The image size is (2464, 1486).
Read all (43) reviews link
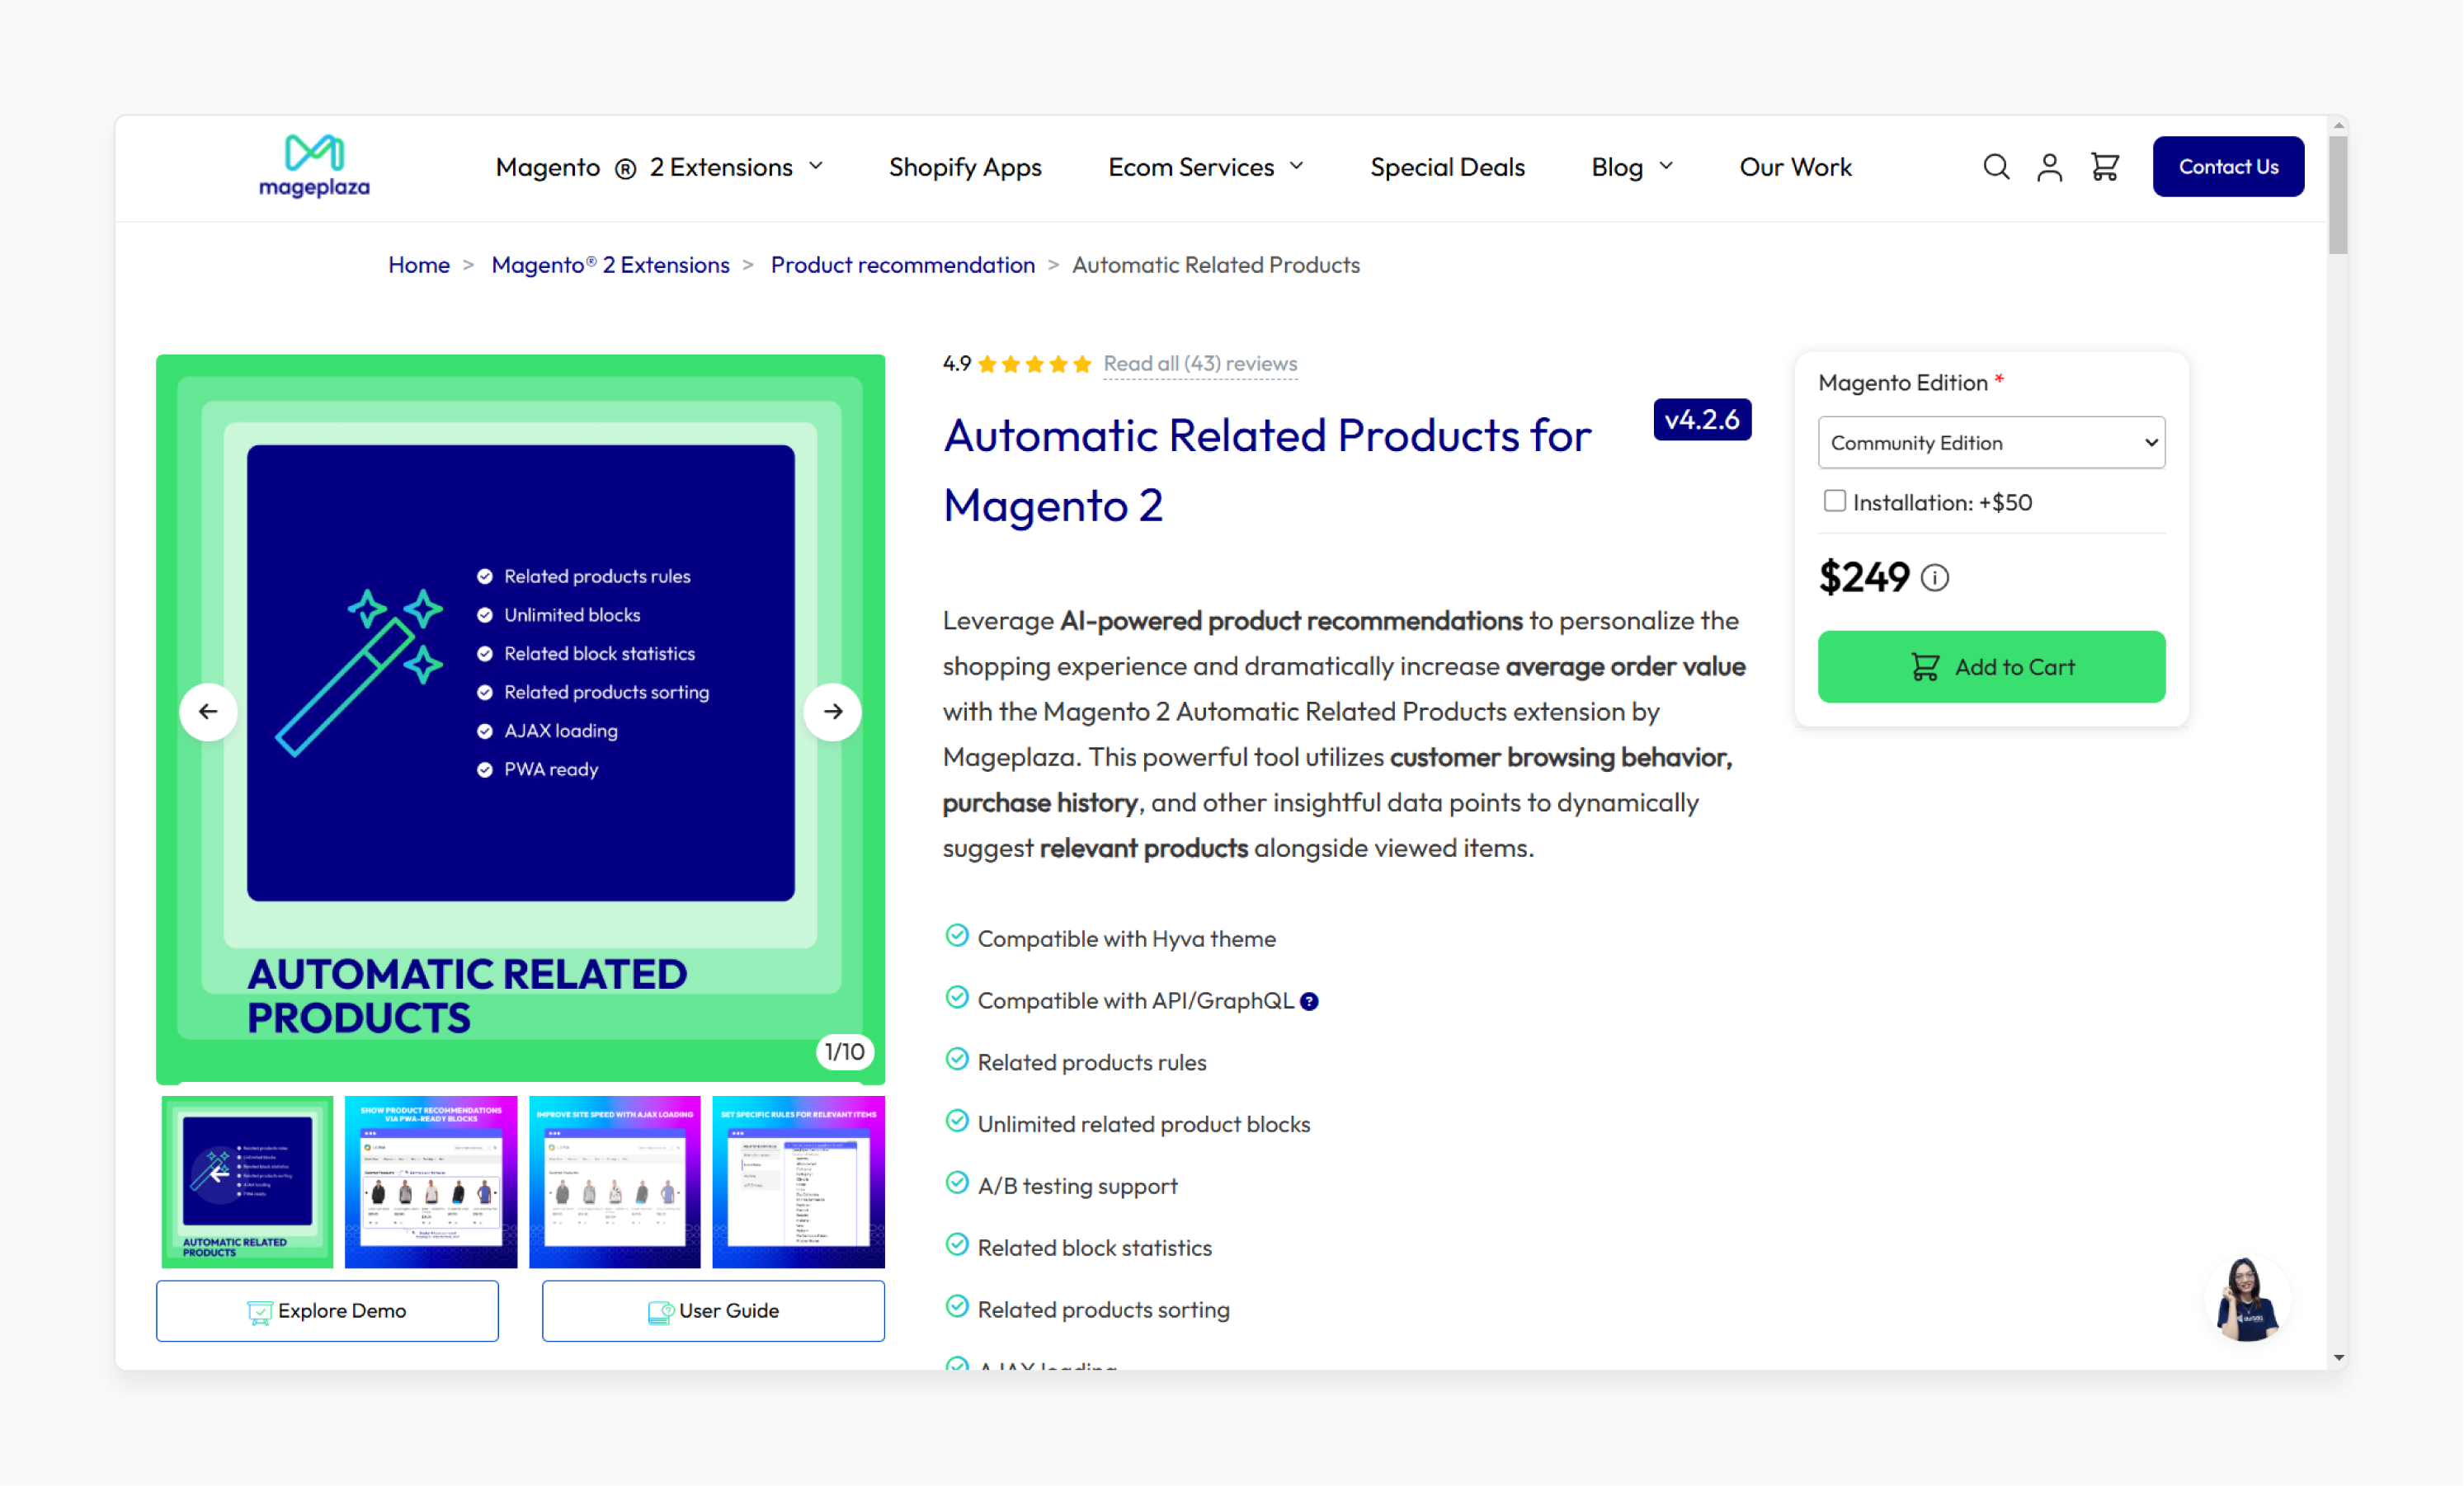[1200, 364]
